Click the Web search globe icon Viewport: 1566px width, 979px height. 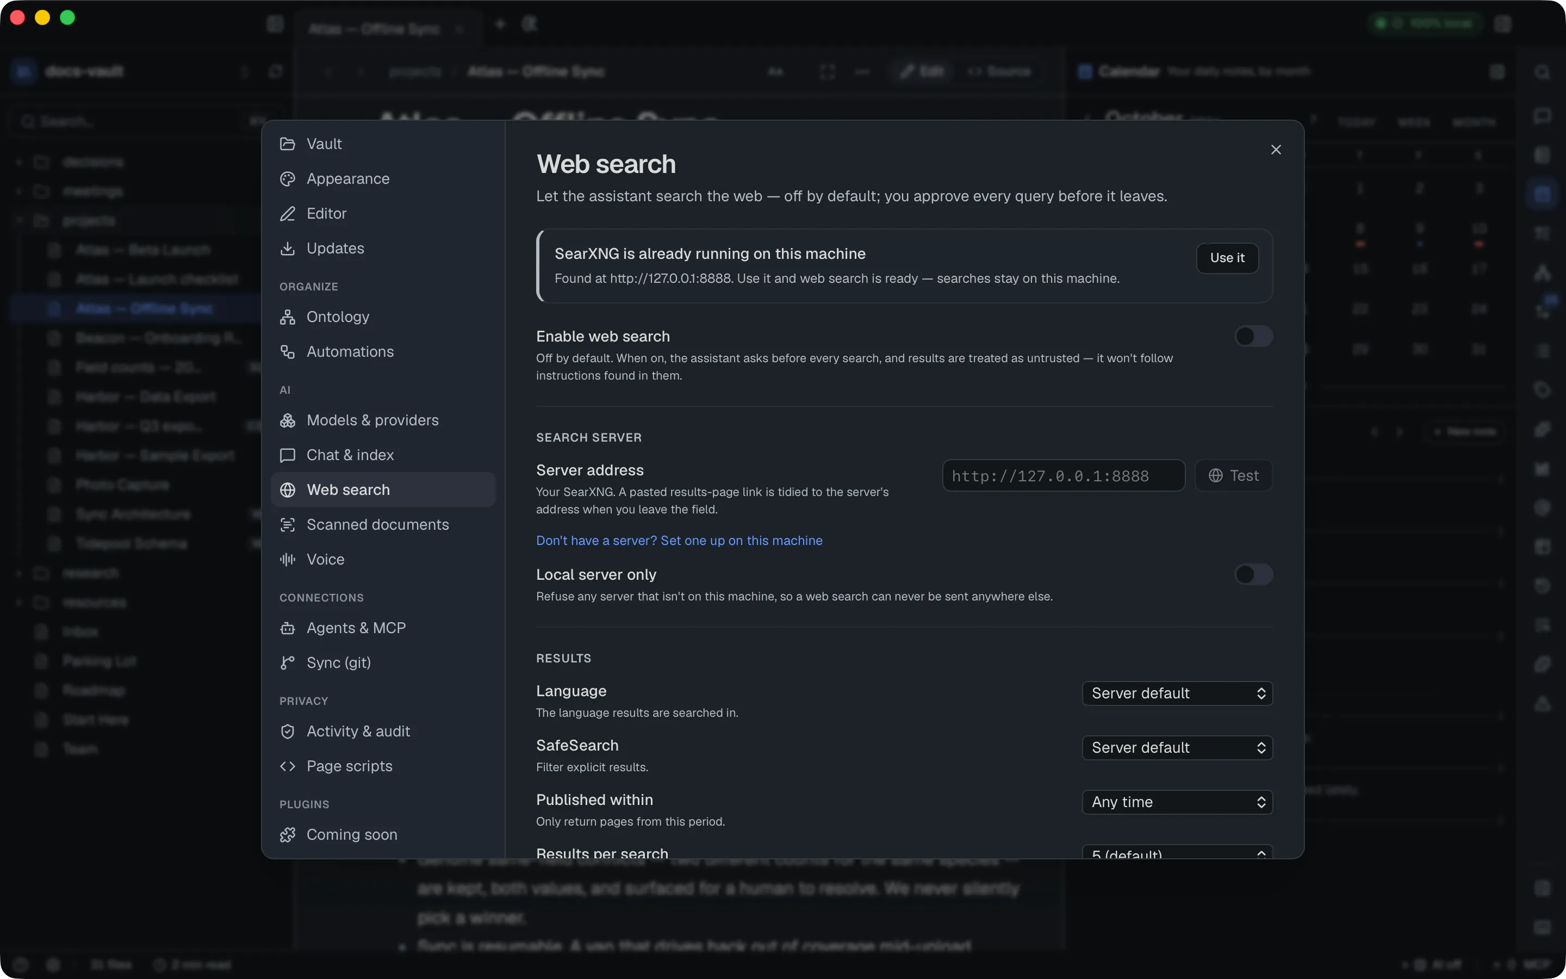[x=287, y=490]
